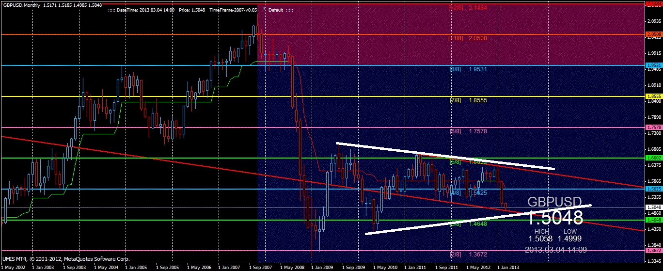
Task: Click the green 1.4648 price tag on axis
Action: (x=654, y=220)
